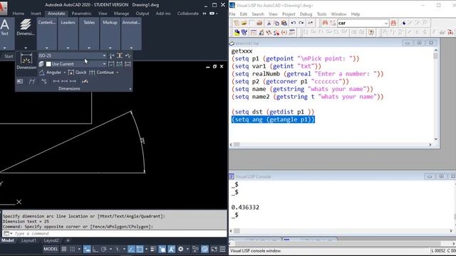Viewport: 456px width, 256px height.
Task: Click the highlighted (setq ang (getangle p1)) line
Action: tap(273, 119)
